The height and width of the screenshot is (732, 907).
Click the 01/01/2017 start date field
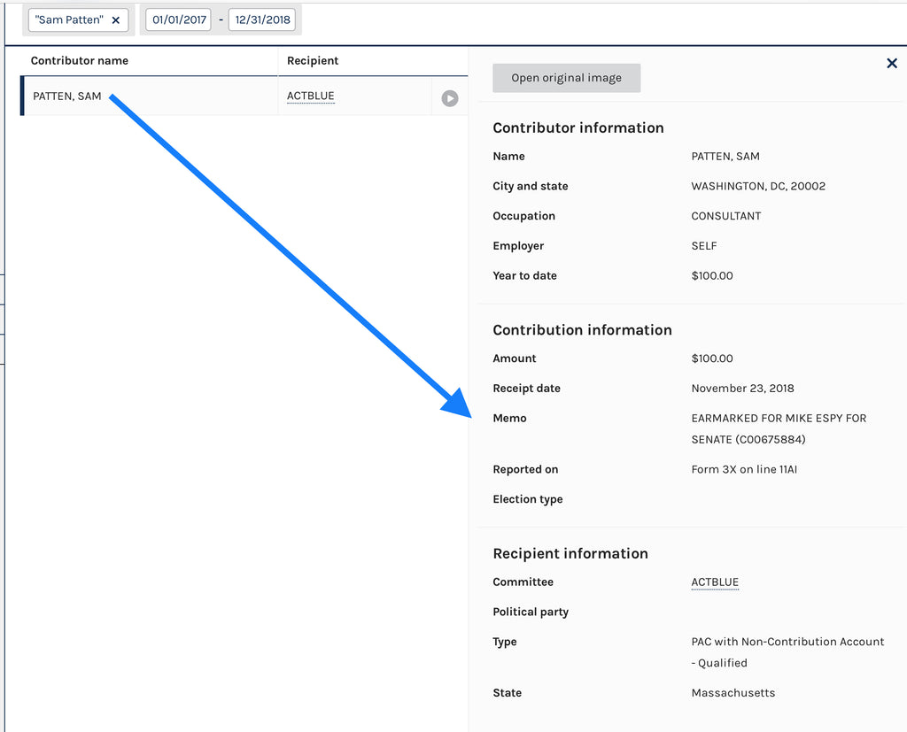click(178, 19)
